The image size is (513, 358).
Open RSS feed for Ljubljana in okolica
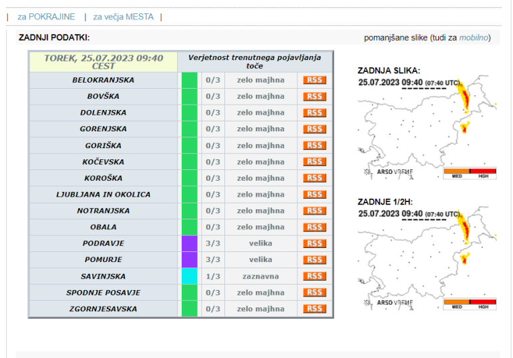point(314,195)
